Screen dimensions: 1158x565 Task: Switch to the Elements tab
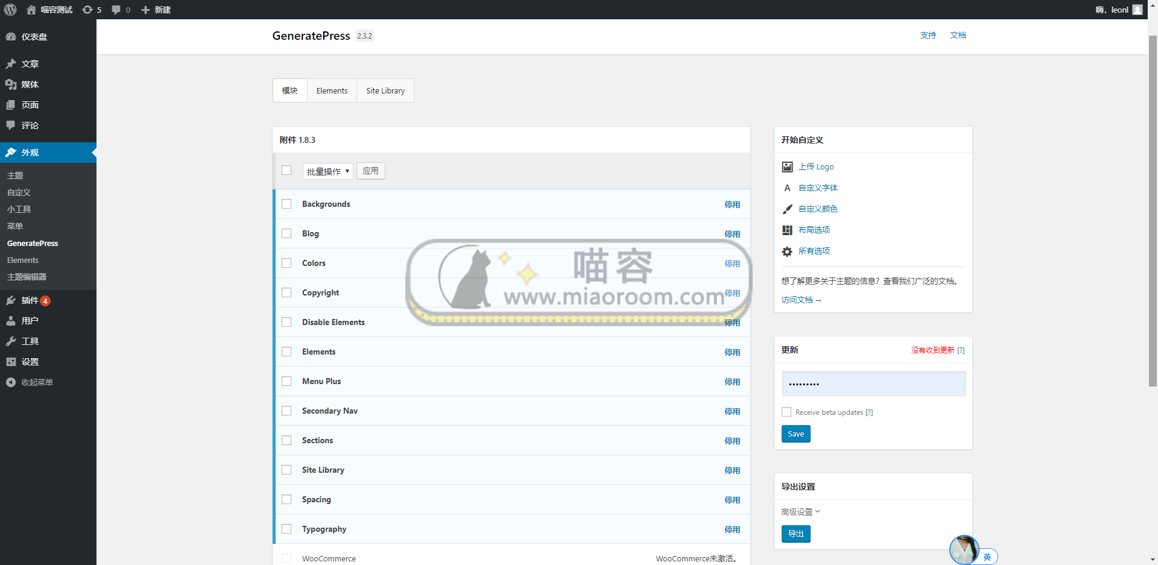tap(332, 91)
